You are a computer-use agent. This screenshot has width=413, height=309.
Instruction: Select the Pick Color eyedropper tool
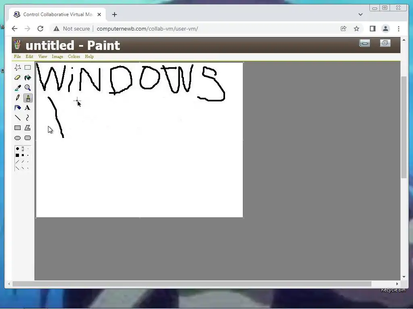point(18,88)
